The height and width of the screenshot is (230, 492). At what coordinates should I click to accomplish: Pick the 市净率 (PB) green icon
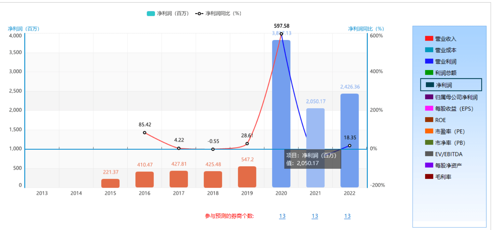click(429, 143)
